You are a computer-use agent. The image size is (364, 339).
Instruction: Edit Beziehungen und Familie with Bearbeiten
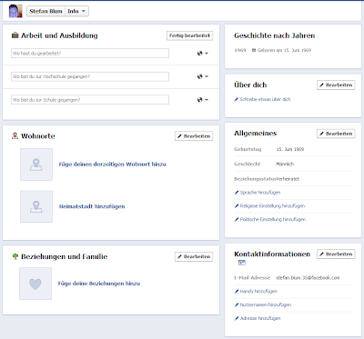(x=194, y=256)
